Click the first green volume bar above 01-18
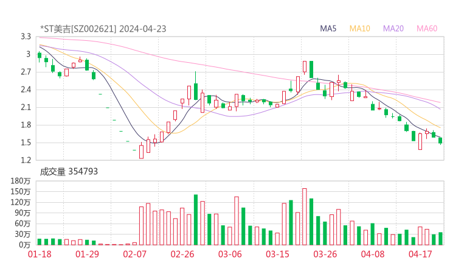 pos(40,242)
